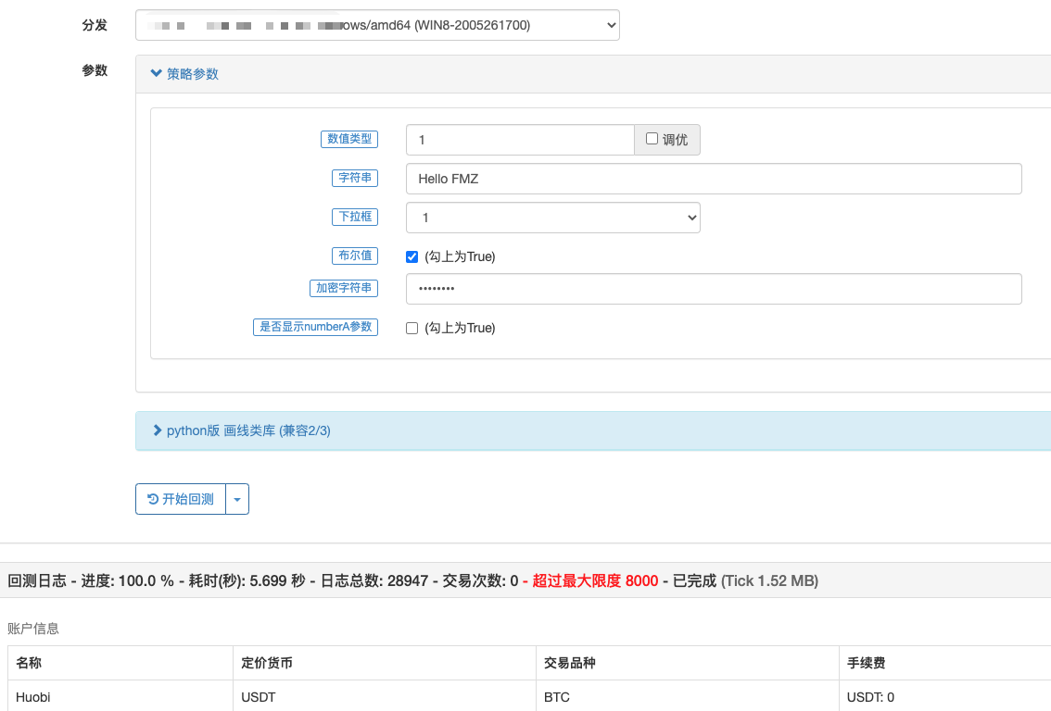Image resolution: width=1051 pixels, height=711 pixels.
Task: Select the BTC symbol cell
Action: point(688,697)
